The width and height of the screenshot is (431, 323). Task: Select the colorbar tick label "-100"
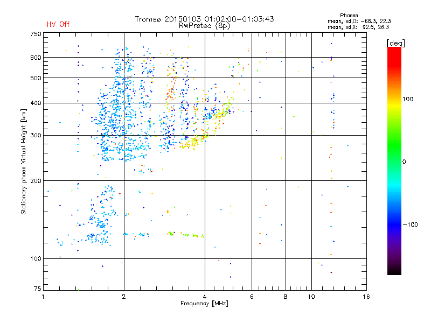coord(411,224)
